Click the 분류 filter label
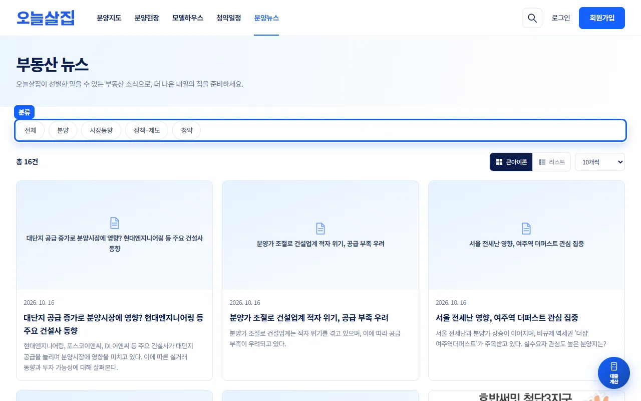The height and width of the screenshot is (401, 641). point(25,112)
